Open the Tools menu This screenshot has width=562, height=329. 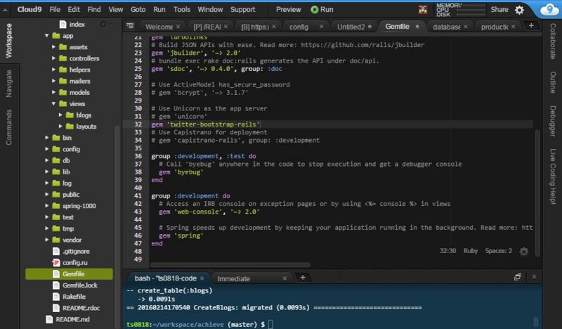(182, 10)
